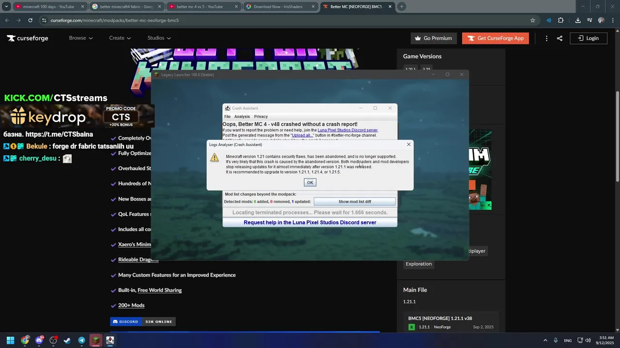620x348 pixels.
Task: Open the Chrome extensions puzzle icon
Action: coord(561,20)
